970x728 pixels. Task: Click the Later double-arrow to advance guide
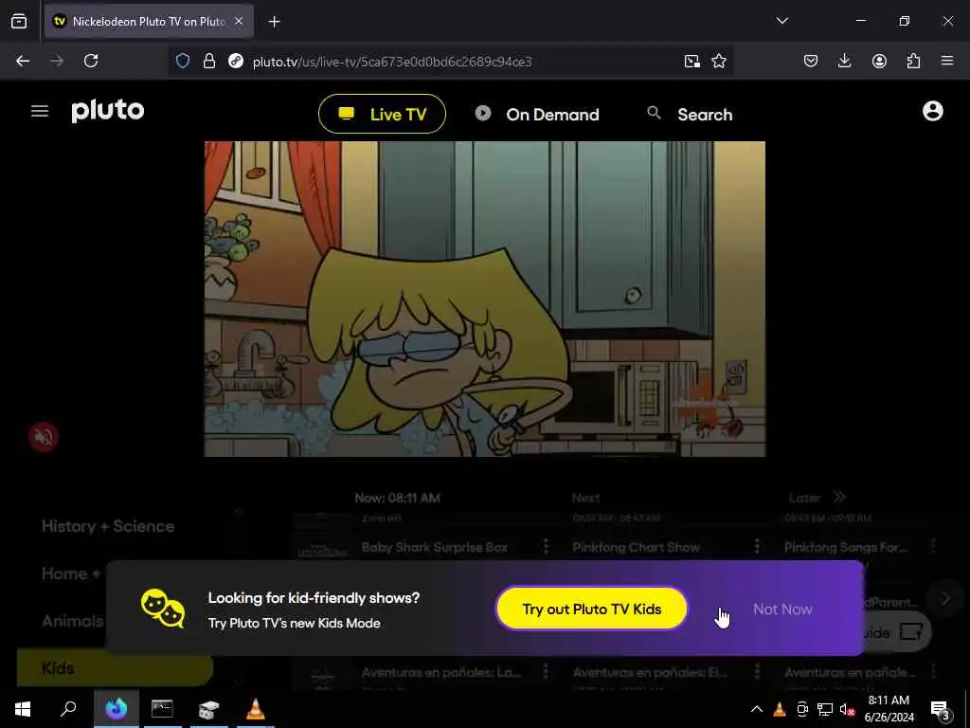(839, 498)
